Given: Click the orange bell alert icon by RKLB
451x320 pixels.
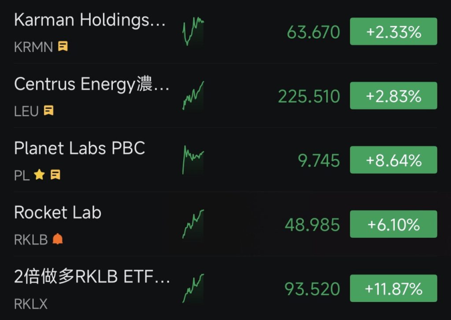Looking at the screenshot, I should 58,239.
